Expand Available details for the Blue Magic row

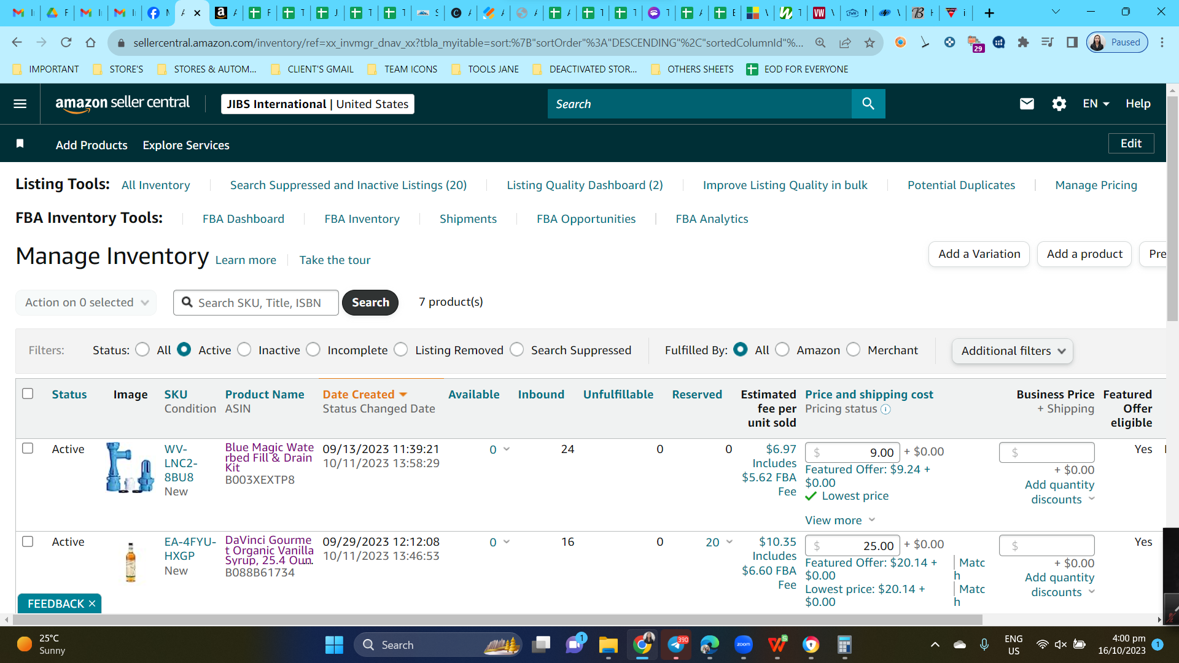point(507,449)
